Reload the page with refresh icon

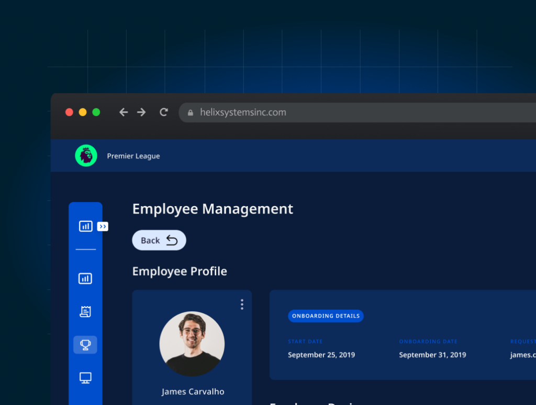pyautogui.click(x=164, y=112)
